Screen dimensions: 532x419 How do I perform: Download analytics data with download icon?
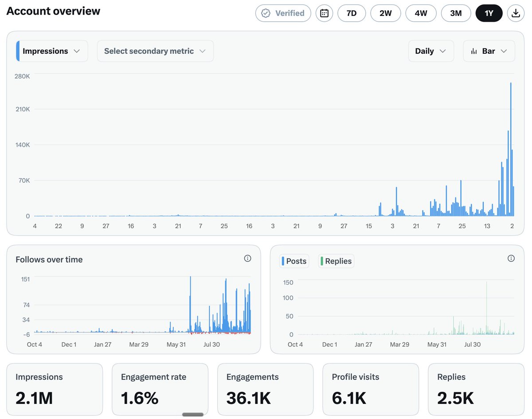(x=515, y=13)
